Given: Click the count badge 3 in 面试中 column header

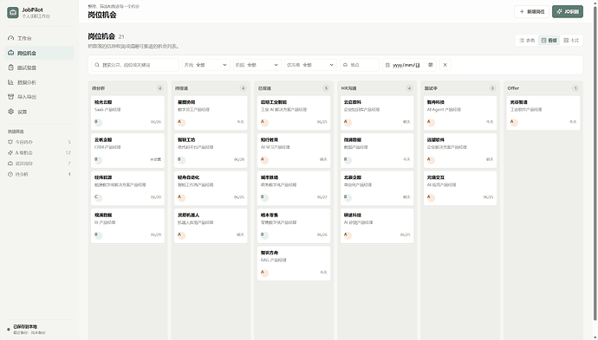Looking at the screenshot, I should click(492, 88).
